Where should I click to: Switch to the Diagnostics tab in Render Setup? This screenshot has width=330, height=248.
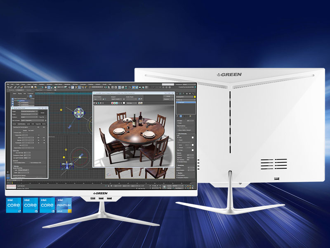(38, 124)
